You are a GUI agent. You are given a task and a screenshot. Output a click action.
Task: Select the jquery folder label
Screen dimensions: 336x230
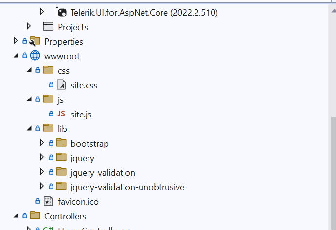82,158
